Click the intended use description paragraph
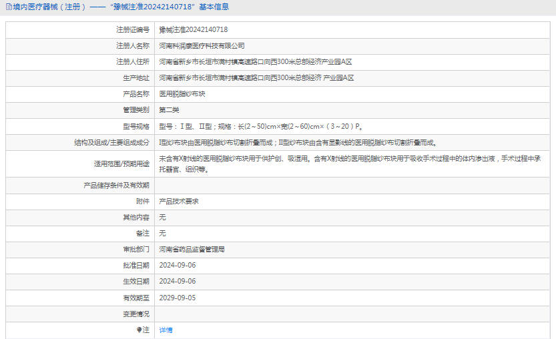Image resolution: width=556 pixels, height=339 pixels. click(350, 163)
